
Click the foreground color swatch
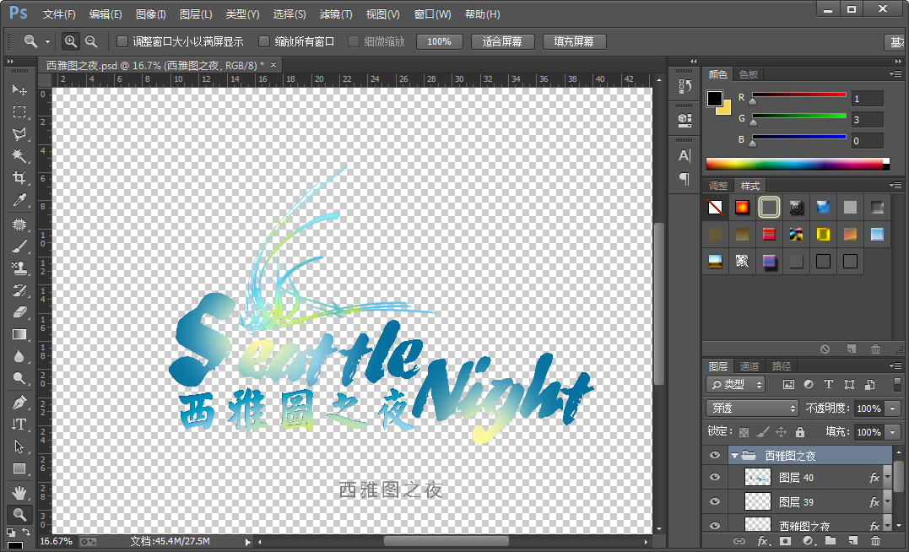click(715, 99)
